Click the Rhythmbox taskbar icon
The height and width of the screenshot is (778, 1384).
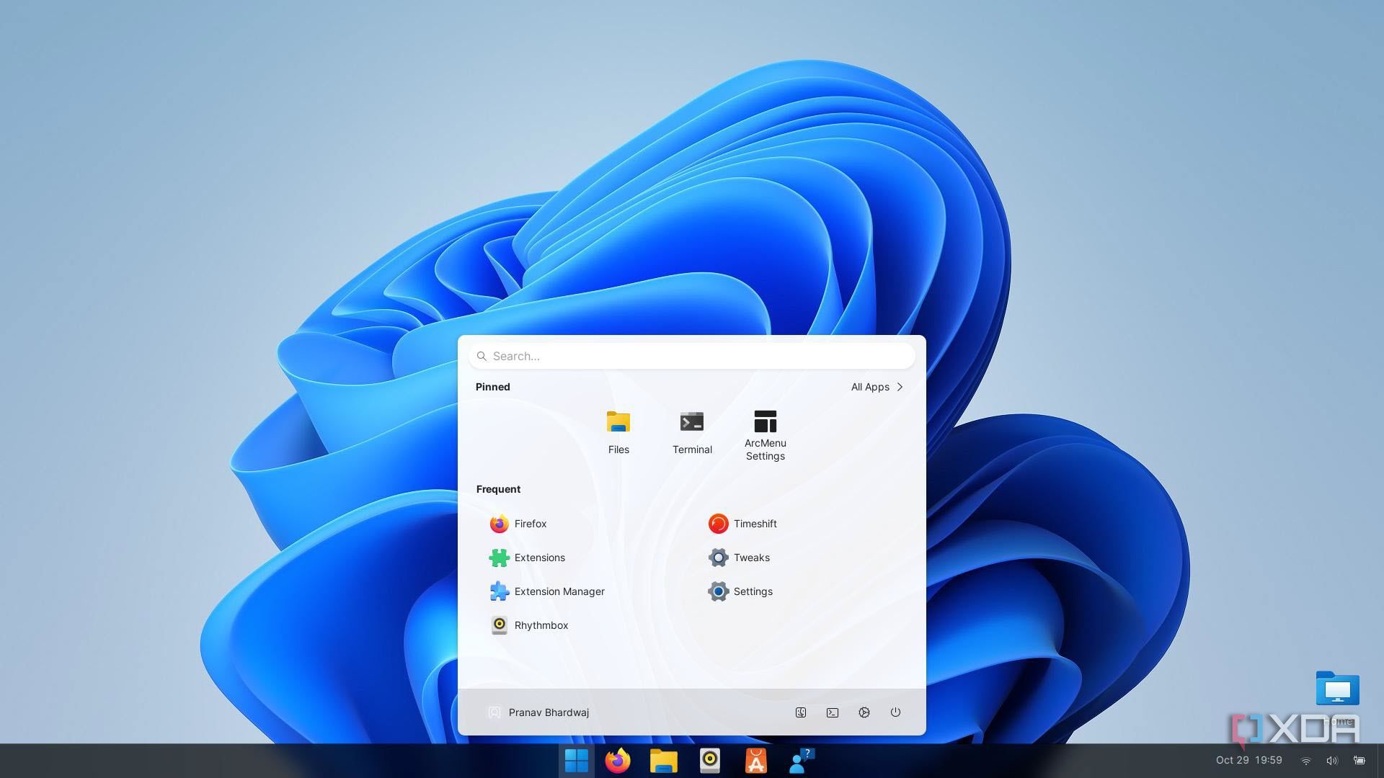click(709, 761)
